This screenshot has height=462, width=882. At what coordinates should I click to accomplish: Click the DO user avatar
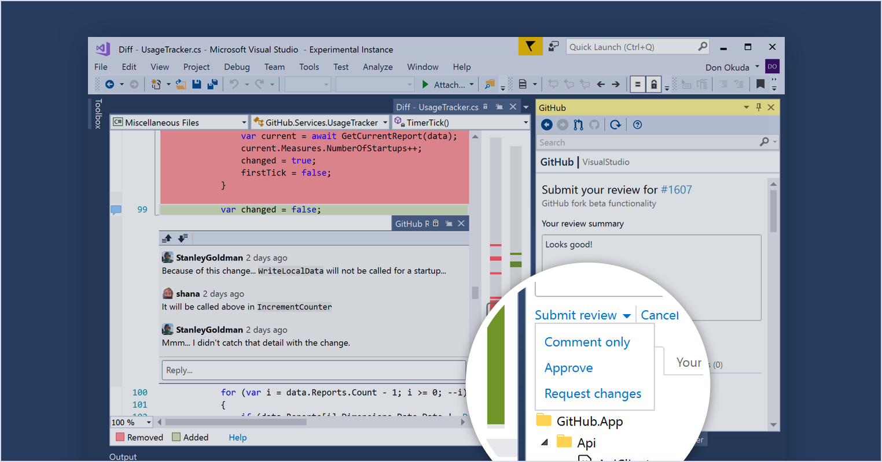click(x=772, y=66)
